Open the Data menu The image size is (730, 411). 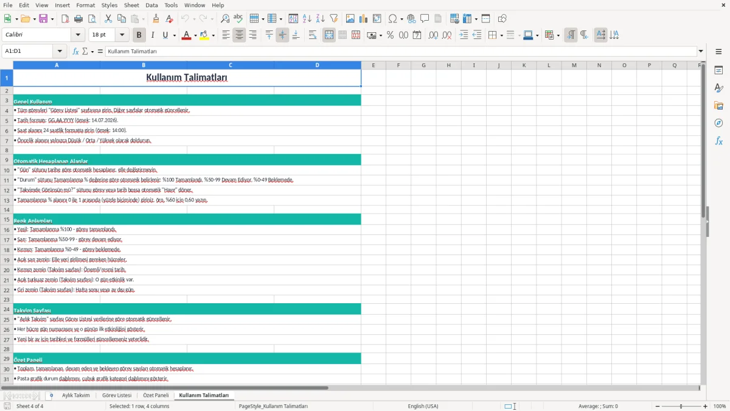click(151, 5)
